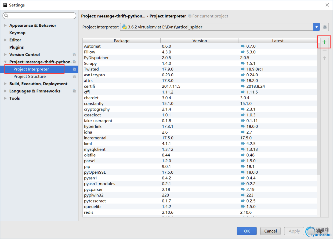
Task: Expand Languages & Frameworks arrow
Action: 5,91
